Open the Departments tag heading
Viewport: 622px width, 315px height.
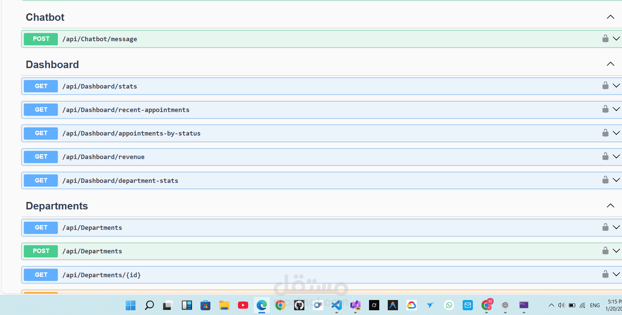(57, 206)
